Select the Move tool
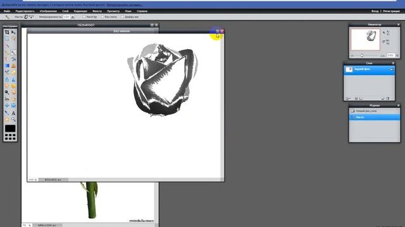 (13, 32)
